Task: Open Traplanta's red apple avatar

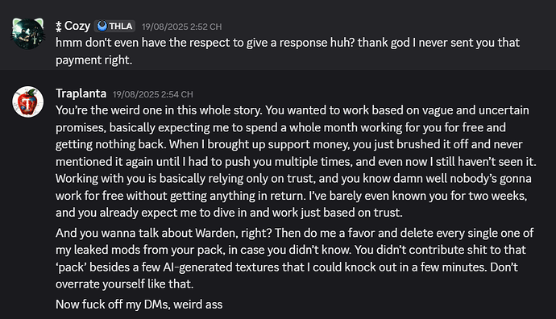Action: (28, 101)
